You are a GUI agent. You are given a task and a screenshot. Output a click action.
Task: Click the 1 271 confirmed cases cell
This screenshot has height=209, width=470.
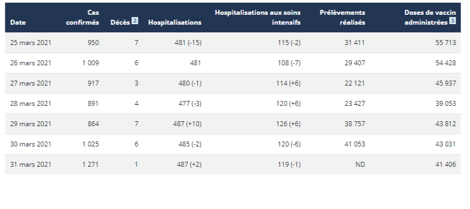pyautogui.click(x=90, y=165)
